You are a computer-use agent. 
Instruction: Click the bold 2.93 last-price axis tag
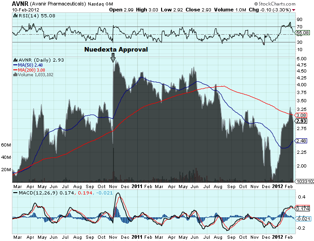pos(301,121)
